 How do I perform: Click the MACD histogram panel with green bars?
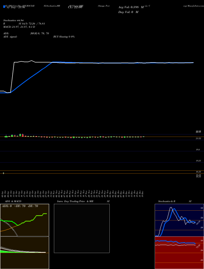(24, 253)
